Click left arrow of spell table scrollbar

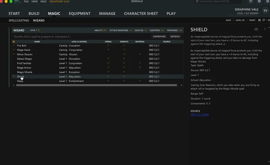pyautogui.click(x=14, y=85)
